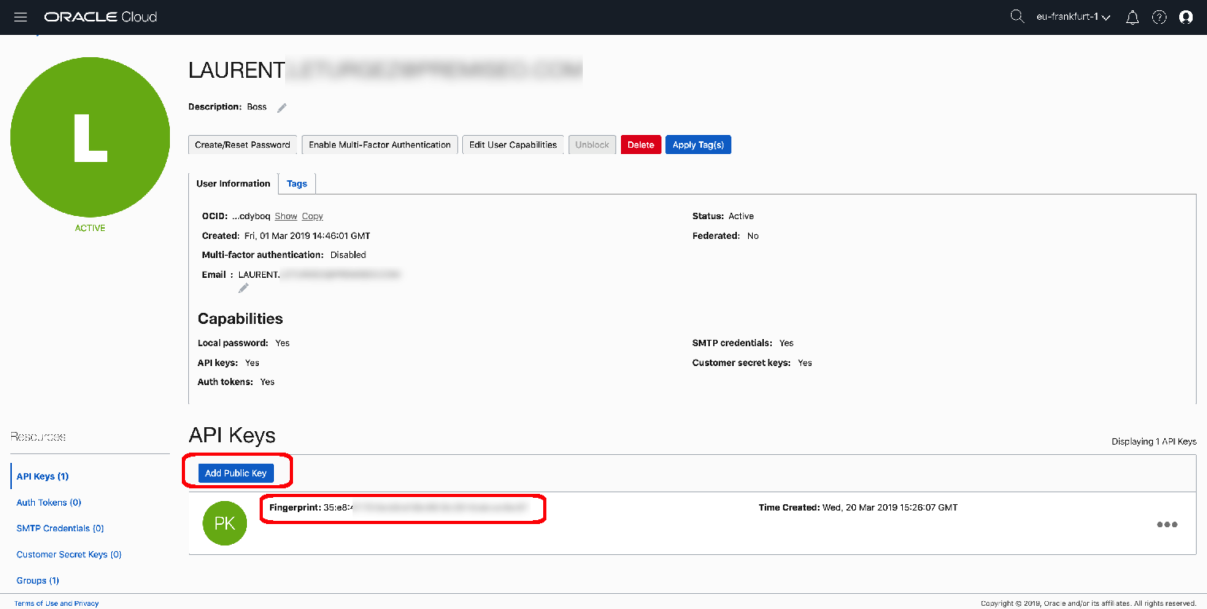Click the Add Public Key button
Image resolution: width=1207 pixels, height=609 pixels.
coord(236,473)
